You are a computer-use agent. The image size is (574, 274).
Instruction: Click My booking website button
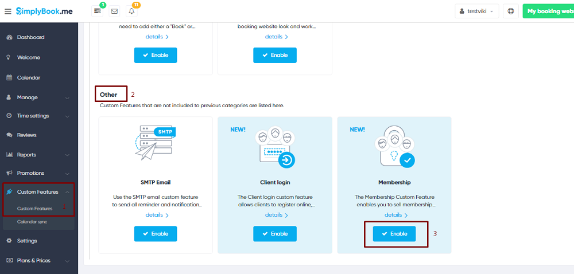(548, 11)
